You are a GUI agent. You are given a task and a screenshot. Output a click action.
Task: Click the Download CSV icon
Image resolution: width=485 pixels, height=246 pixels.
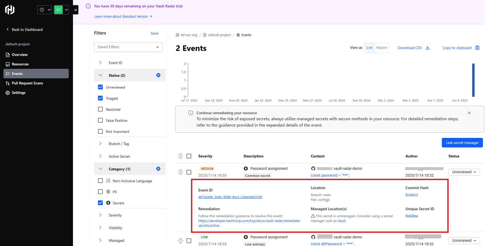click(x=428, y=48)
